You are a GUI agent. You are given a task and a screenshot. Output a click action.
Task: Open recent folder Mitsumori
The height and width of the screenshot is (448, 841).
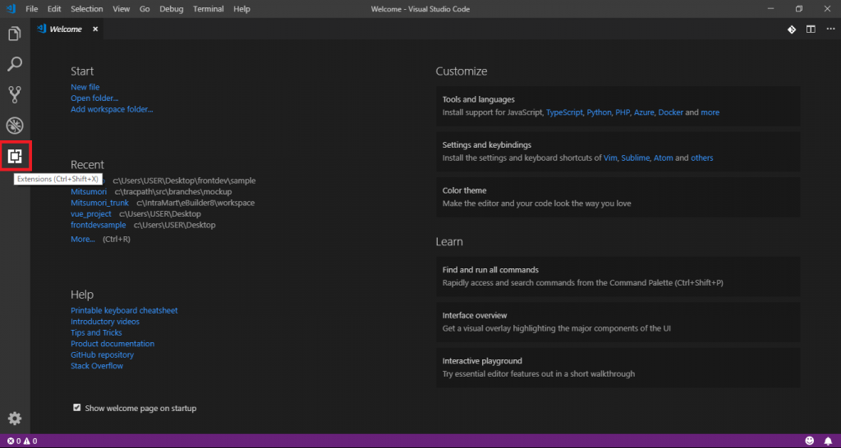(89, 191)
